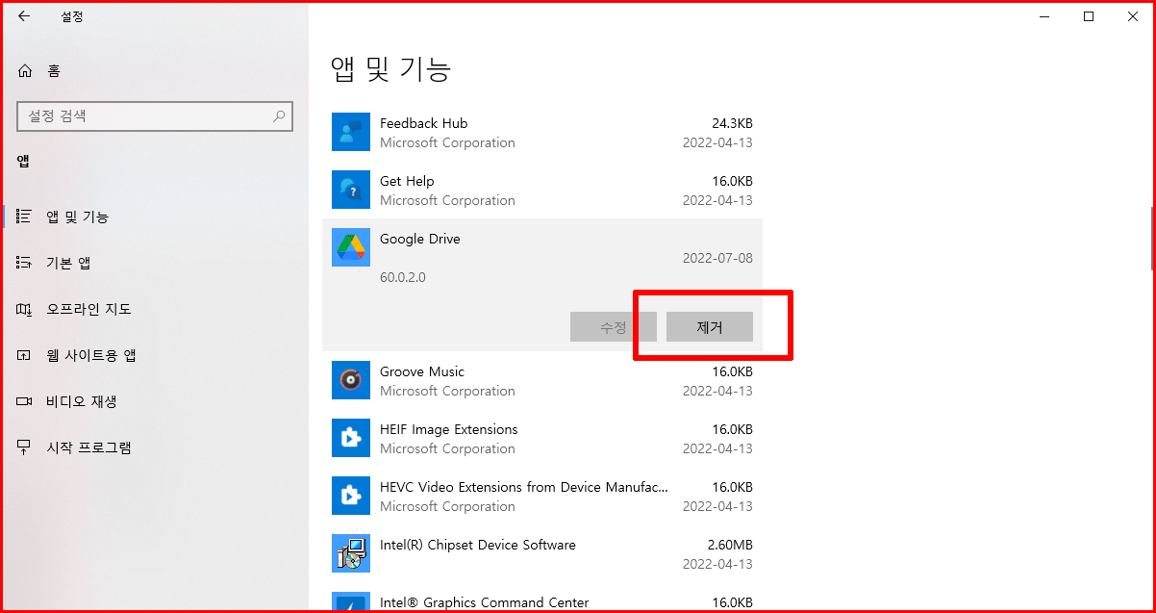Select Get Help app name
The image size is (1156, 613).
[407, 181]
